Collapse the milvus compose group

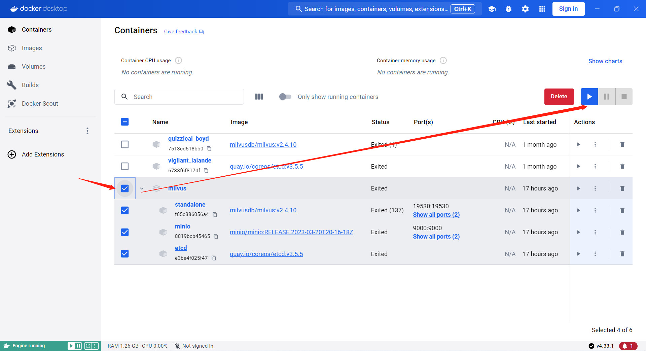[x=142, y=188]
